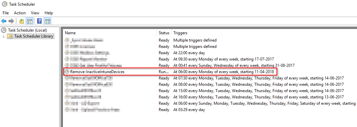Viewport: 357px width, 127px height.
Task: Click the Forward arrow toolbar icon
Action: [11, 21]
